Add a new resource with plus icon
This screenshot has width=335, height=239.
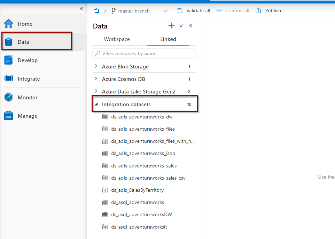click(171, 26)
